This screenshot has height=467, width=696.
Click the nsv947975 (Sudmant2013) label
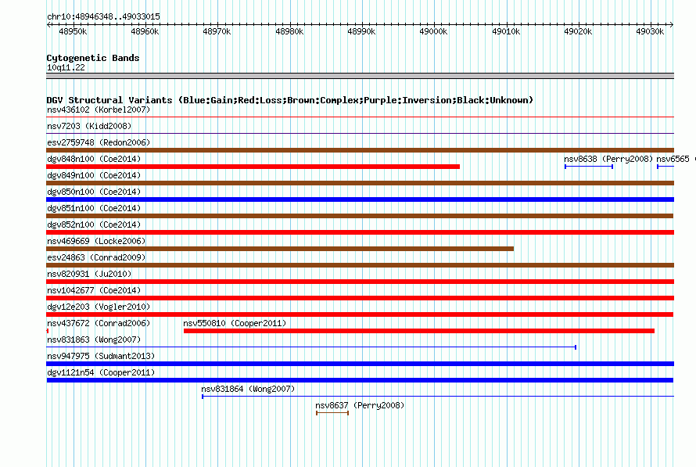[101, 356]
